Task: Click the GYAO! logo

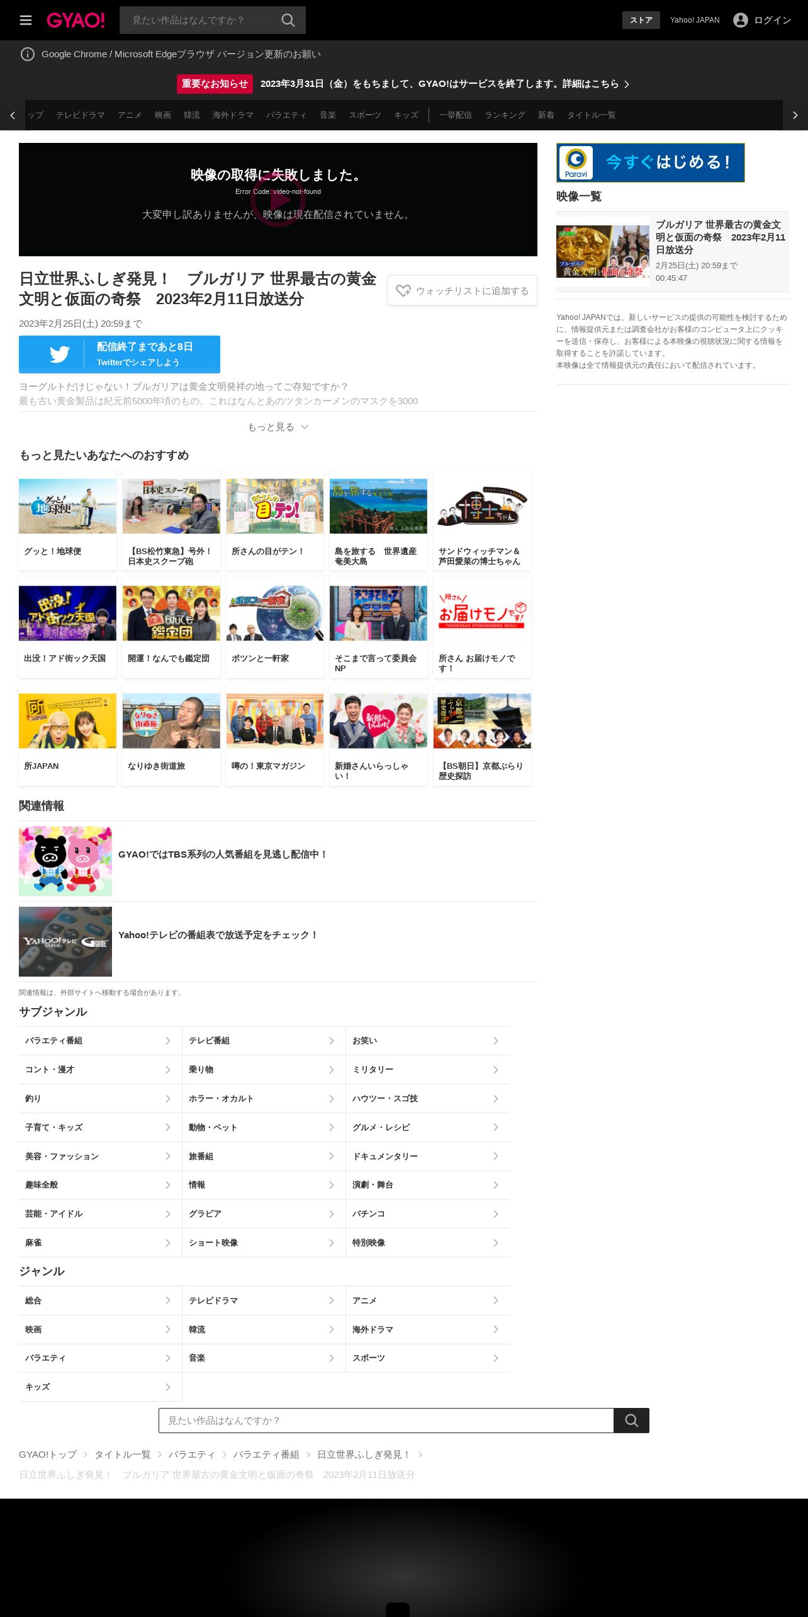Action: coord(76,20)
